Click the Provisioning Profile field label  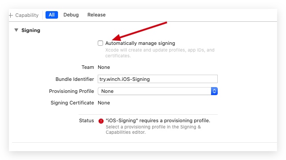[x=71, y=91]
